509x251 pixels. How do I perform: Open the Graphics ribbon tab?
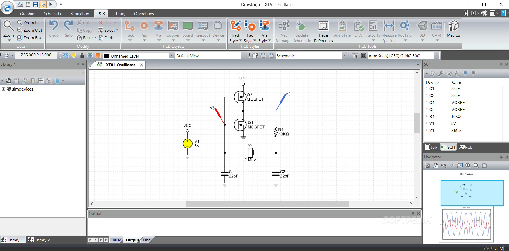point(28,14)
